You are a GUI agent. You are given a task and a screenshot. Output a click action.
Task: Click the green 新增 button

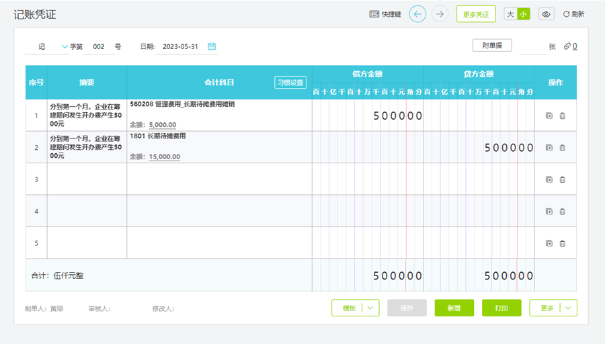454,308
